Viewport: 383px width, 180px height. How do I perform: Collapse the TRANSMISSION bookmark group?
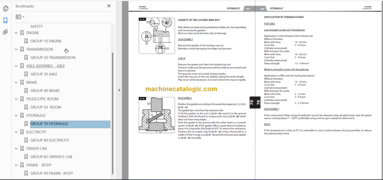click(16, 49)
